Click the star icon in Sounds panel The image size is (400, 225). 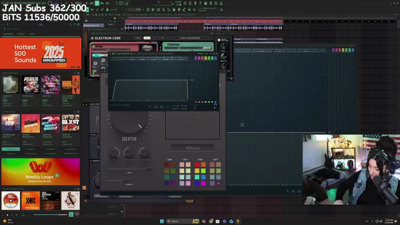tap(75, 24)
